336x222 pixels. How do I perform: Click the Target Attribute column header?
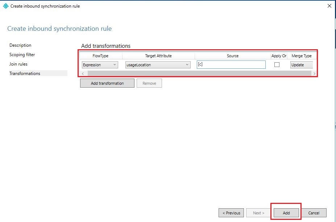(158, 56)
